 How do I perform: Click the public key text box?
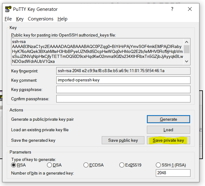coord(97,52)
